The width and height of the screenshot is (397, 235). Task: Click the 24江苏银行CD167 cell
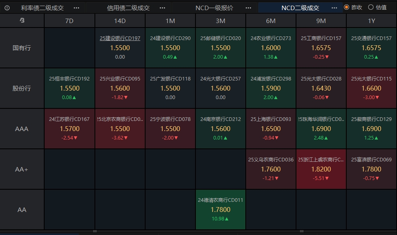tap(69, 129)
